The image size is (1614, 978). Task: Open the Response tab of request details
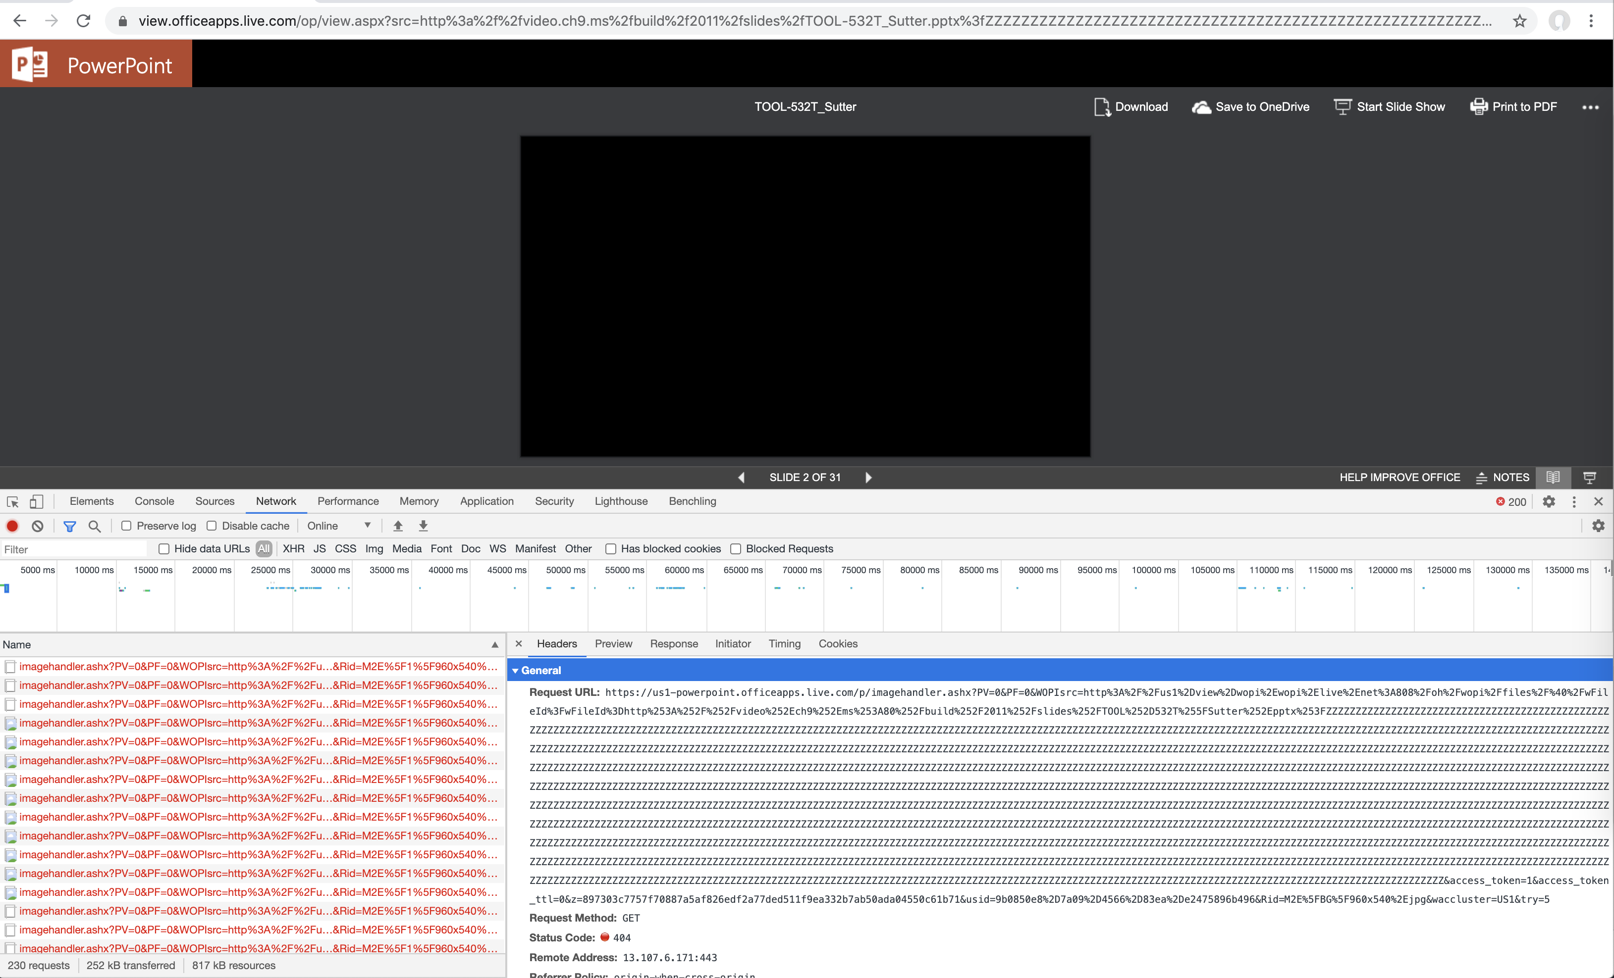click(673, 643)
